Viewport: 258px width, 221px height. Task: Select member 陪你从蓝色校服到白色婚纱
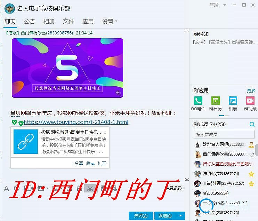224,164
